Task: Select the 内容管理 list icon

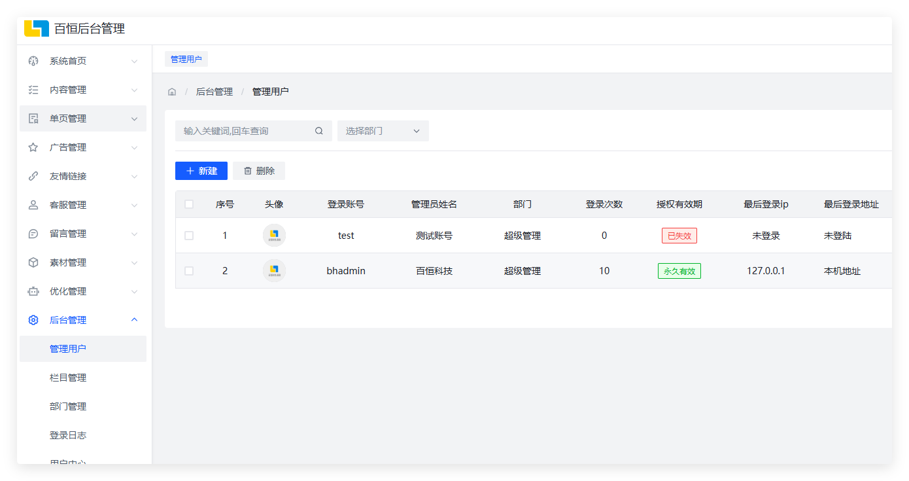Action: pos(33,89)
